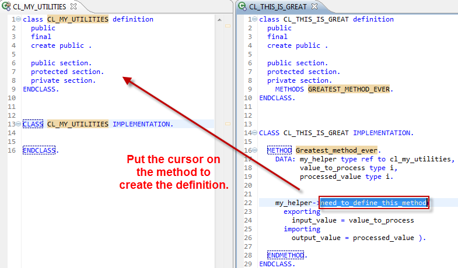Close the CL_MY_UTILITIES editor tab
This screenshot has width=458, height=268.
point(74,6)
